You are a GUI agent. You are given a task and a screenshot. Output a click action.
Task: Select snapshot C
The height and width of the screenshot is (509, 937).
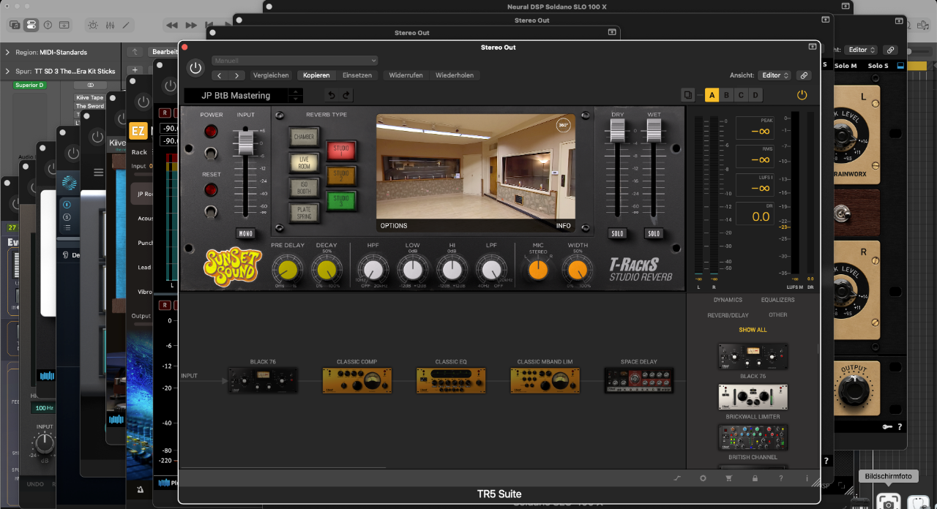click(x=741, y=95)
